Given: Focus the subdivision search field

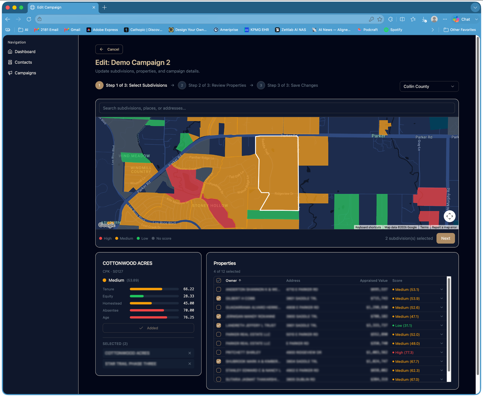Looking at the screenshot, I should pos(277,108).
